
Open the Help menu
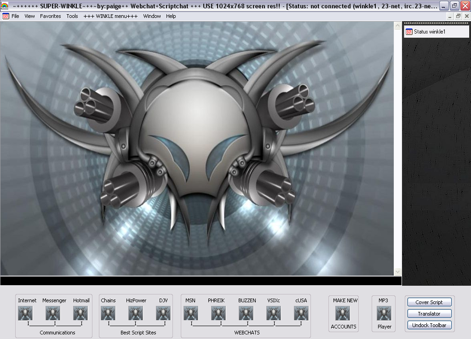(171, 16)
